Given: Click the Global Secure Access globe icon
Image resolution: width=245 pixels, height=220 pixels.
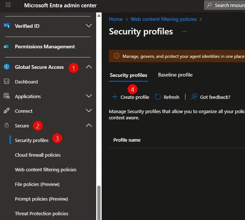Looking at the screenshot, I should (x=7, y=67).
